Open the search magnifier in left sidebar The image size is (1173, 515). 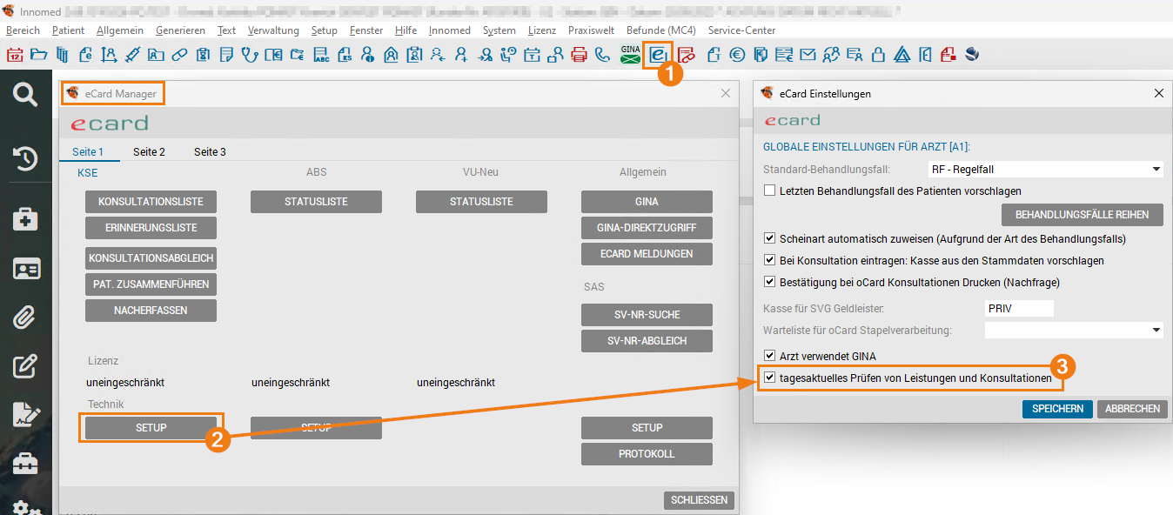(x=25, y=95)
